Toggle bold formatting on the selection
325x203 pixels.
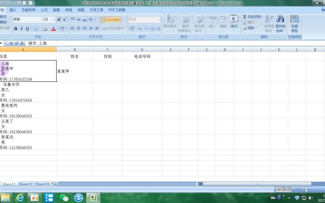[x=16, y=28]
